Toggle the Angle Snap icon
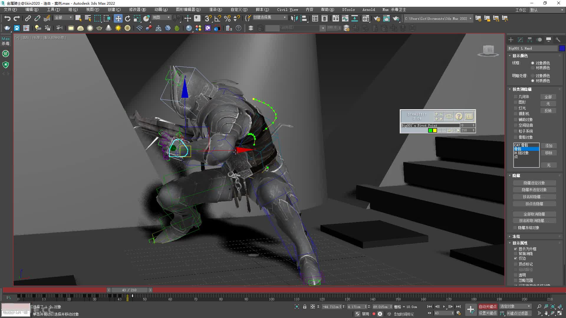Viewport: 566px width, 318px height. pos(218,18)
